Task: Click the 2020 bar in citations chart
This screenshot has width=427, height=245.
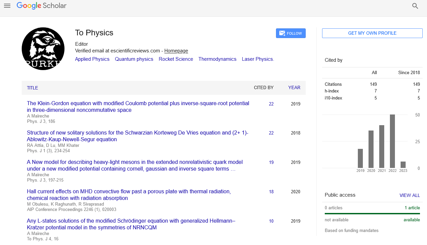Action: pyautogui.click(x=371, y=149)
